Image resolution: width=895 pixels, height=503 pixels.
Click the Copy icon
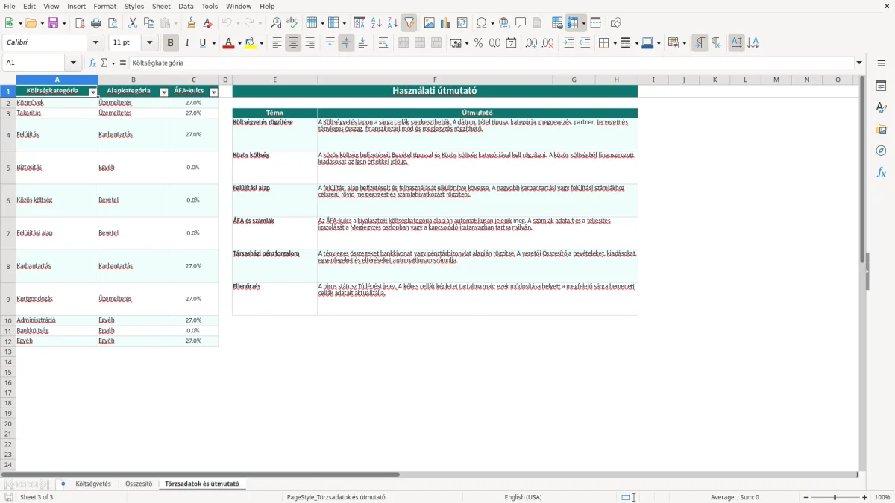click(148, 23)
